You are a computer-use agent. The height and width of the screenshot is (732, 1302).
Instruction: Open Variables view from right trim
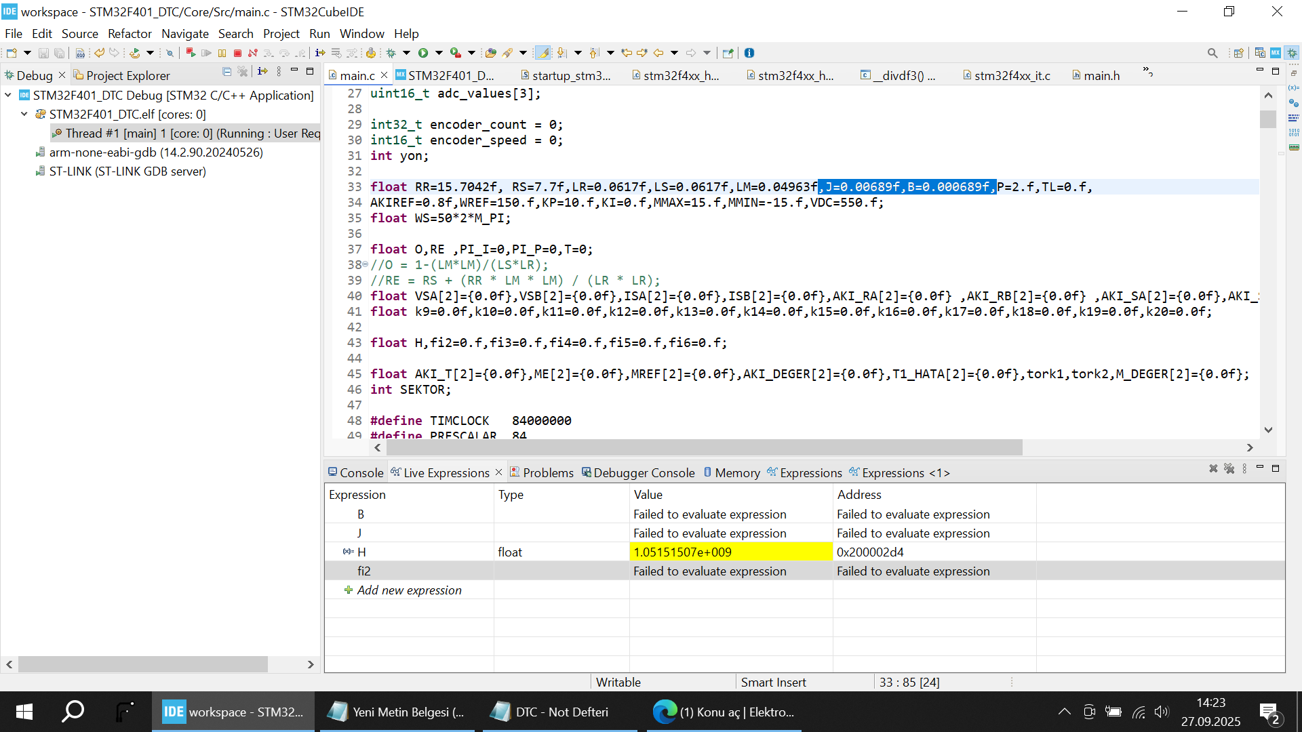pos(1293,88)
